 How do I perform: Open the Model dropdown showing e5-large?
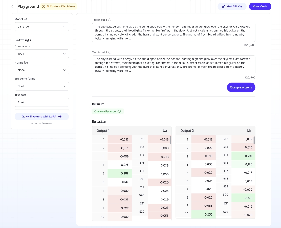[42, 27]
